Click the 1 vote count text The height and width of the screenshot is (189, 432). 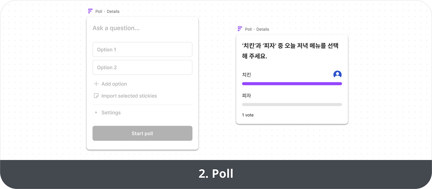[248, 115]
